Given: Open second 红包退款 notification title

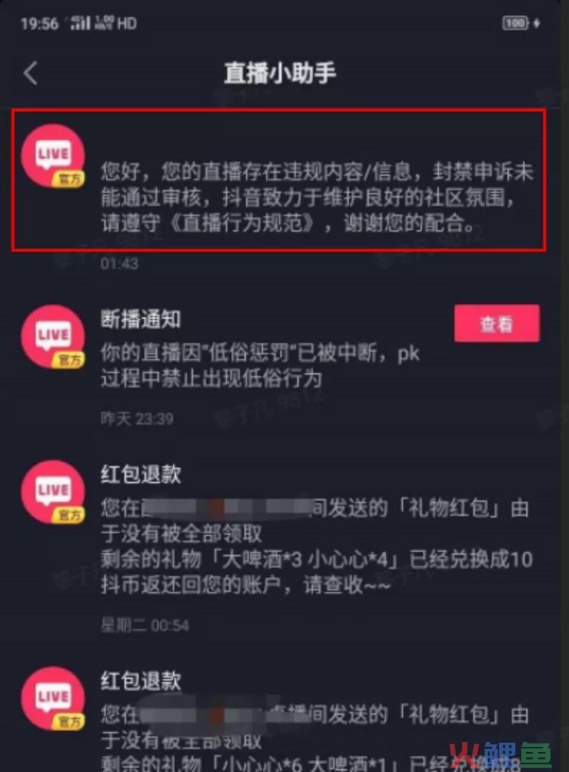Looking at the screenshot, I should [141, 681].
